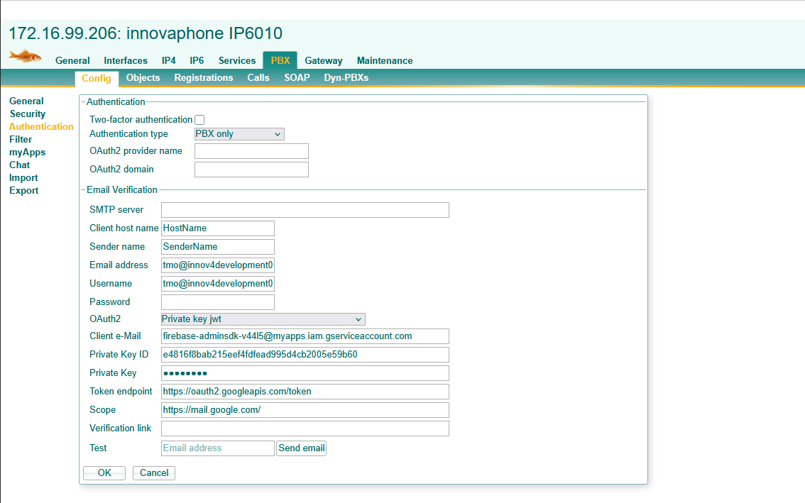Open the Registrations sub-tab
This screenshot has width=805, height=503.
pos(203,78)
